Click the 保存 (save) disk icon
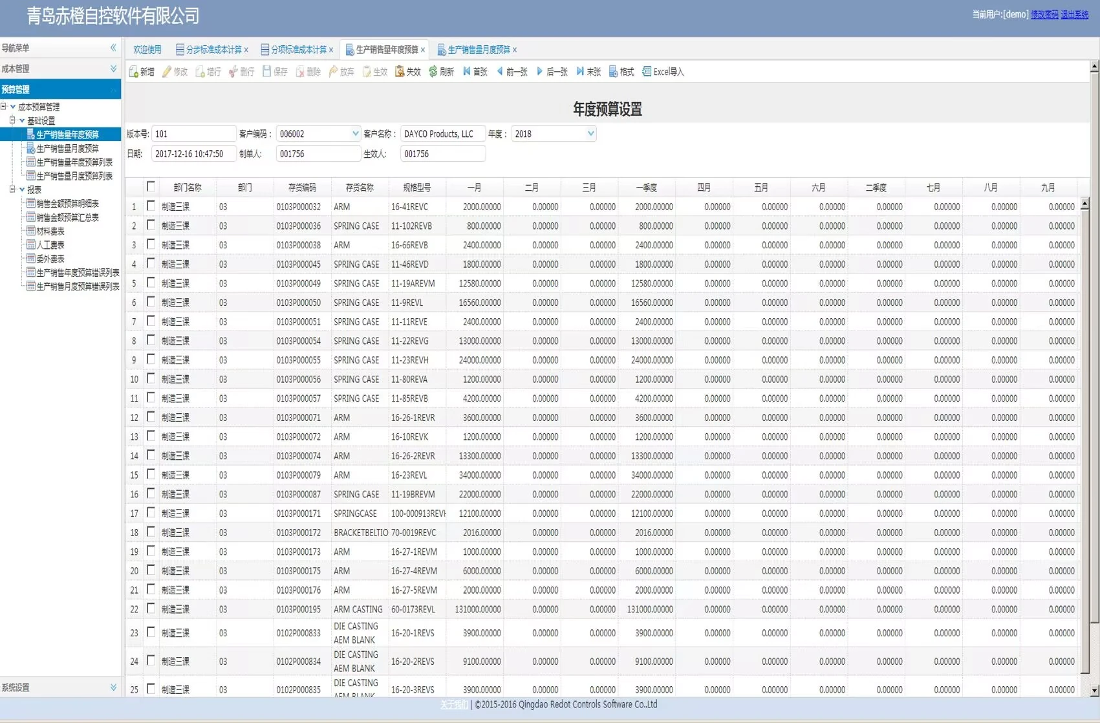Image resolution: width=1100 pixels, height=723 pixels. tap(266, 71)
